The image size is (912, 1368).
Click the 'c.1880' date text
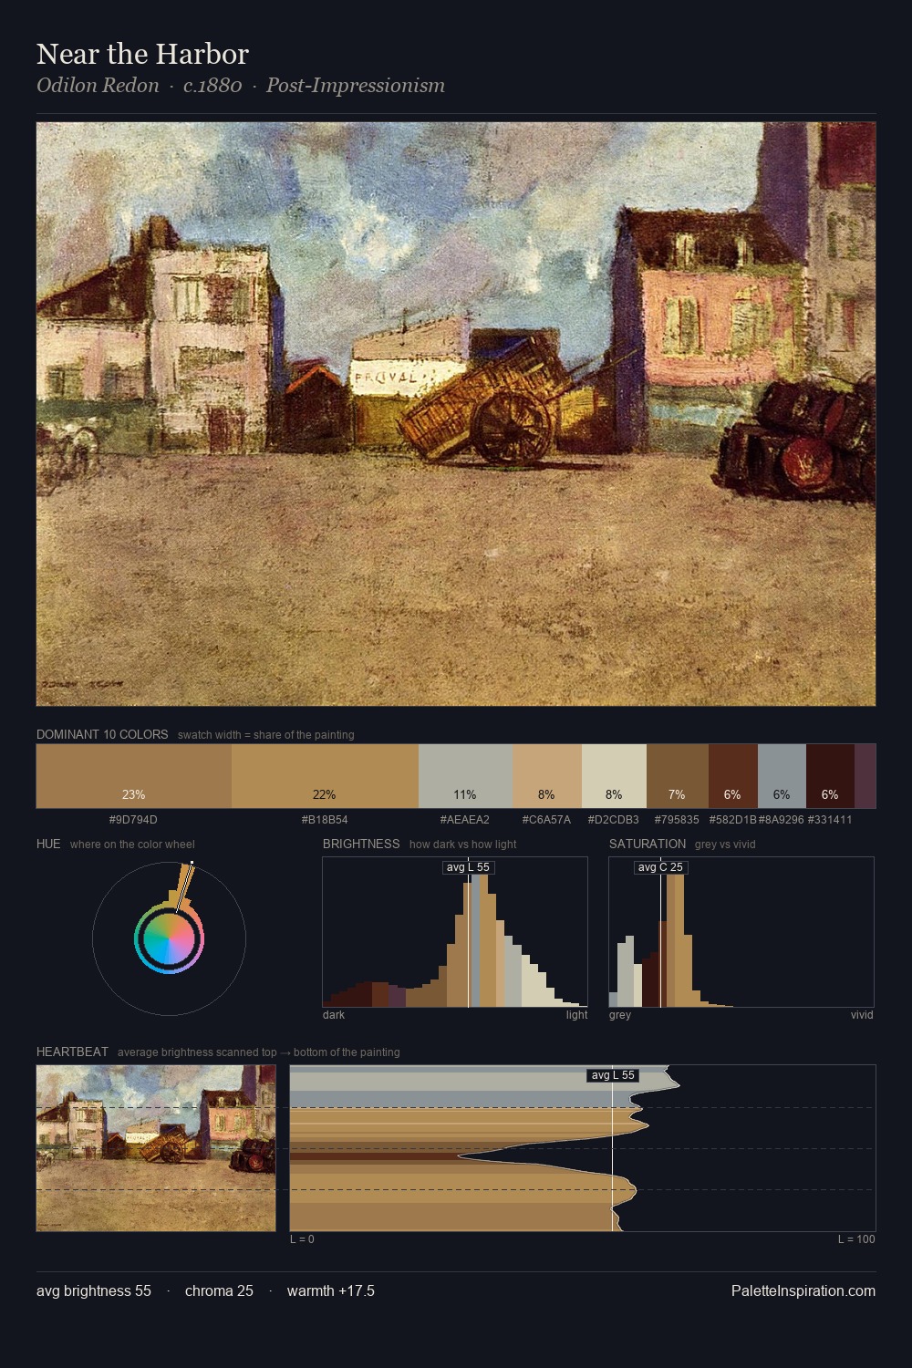coord(212,85)
